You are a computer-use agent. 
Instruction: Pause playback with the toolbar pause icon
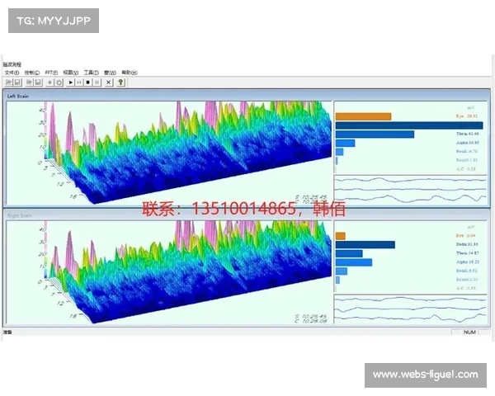click(98, 82)
